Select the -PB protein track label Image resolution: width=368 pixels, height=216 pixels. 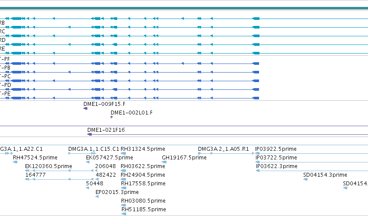pos(5,68)
